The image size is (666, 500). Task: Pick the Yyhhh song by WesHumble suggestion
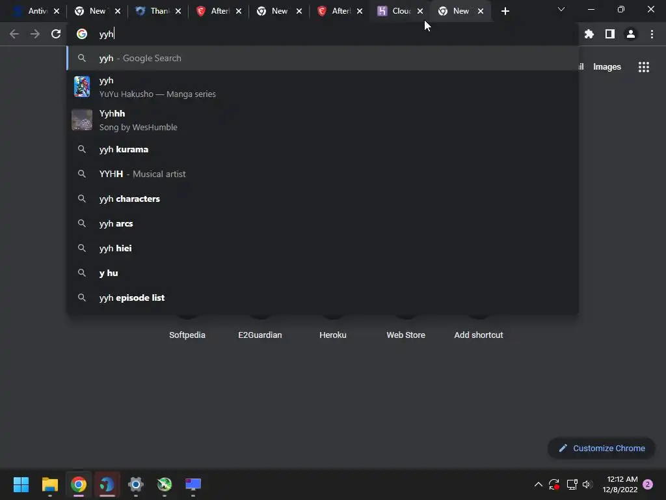pyautogui.click(x=323, y=120)
